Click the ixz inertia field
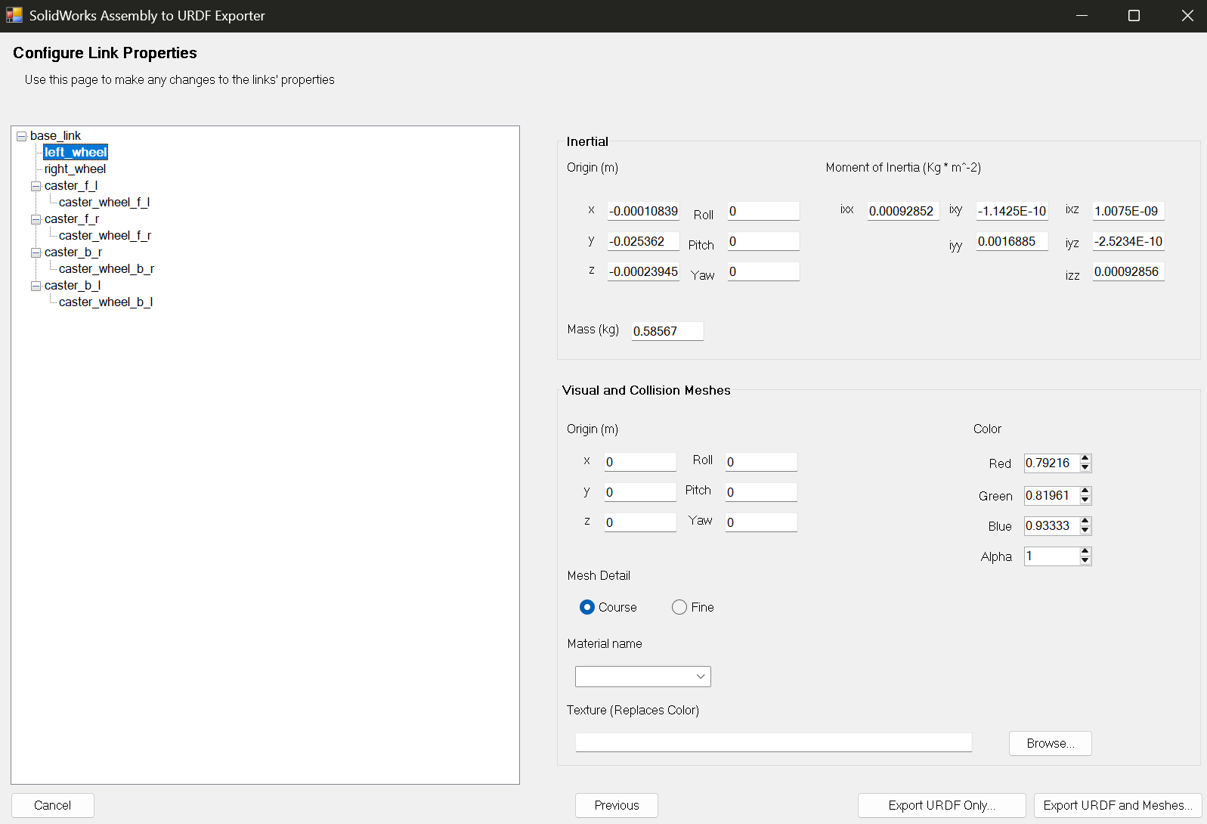Viewport: 1207px width, 824px height. point(1128,211)
